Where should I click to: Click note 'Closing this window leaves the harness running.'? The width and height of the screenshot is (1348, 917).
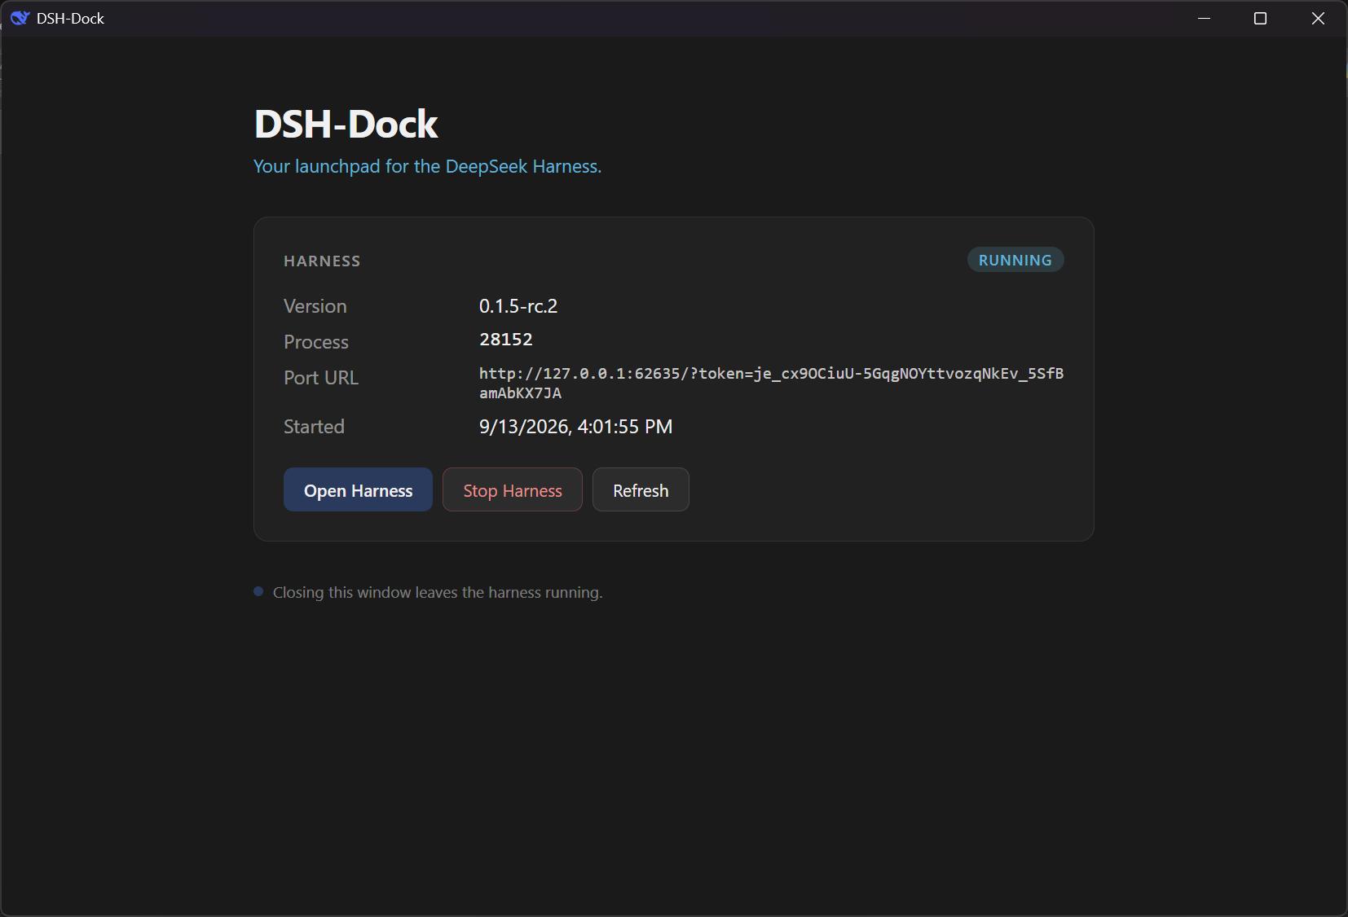[438, 593]
